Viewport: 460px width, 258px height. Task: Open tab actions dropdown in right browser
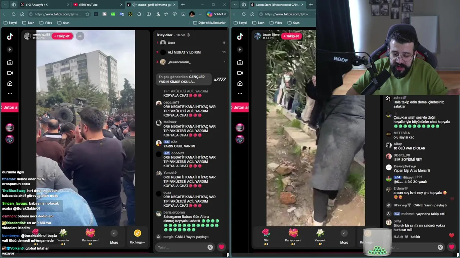coord(235,5)
